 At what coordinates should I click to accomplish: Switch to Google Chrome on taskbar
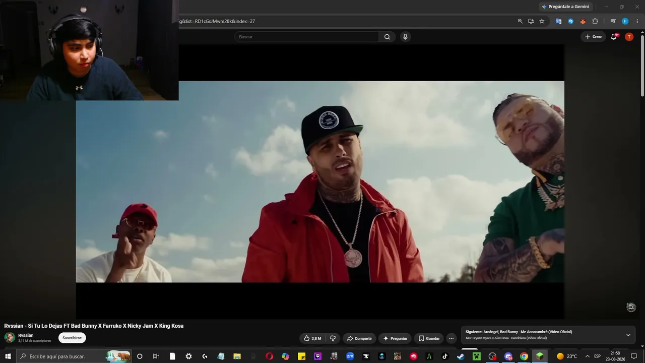[x=524, y=356]
